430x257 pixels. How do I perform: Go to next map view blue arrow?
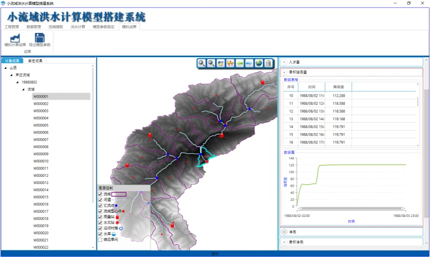point(249,63)
